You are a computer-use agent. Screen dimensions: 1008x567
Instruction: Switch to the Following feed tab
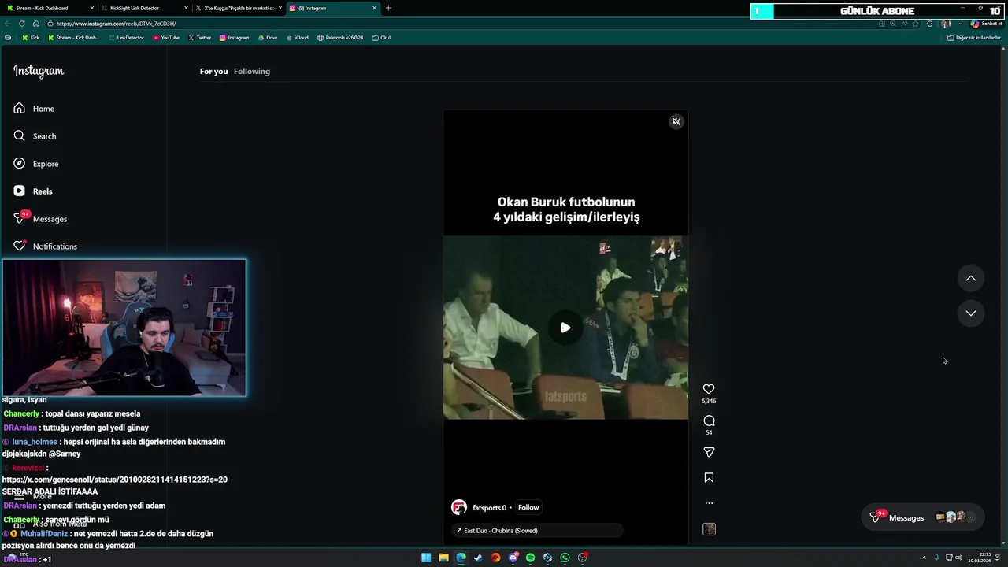[252, 71]
